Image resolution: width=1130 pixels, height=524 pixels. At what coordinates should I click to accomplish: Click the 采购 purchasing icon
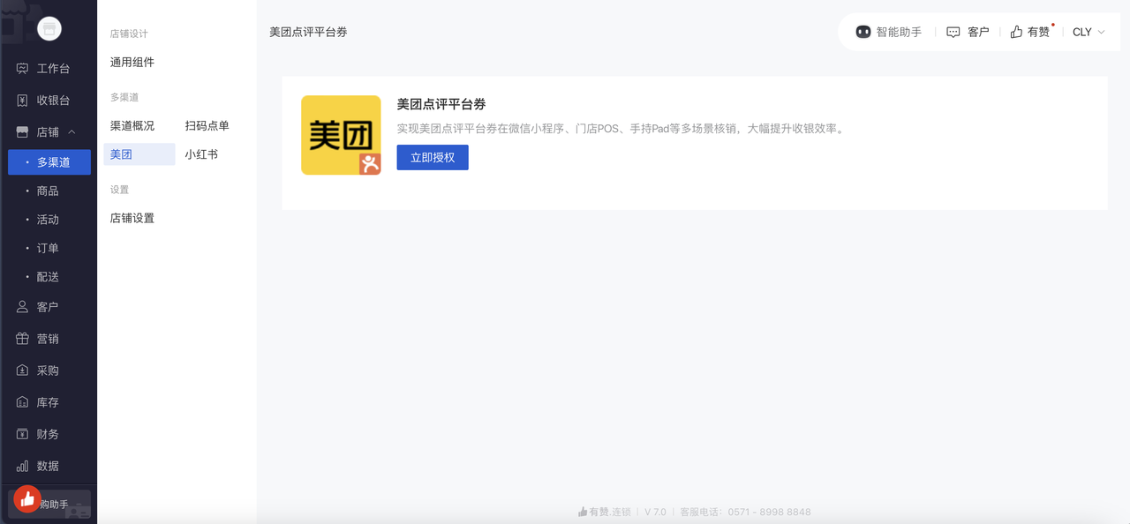pos(22,371)
